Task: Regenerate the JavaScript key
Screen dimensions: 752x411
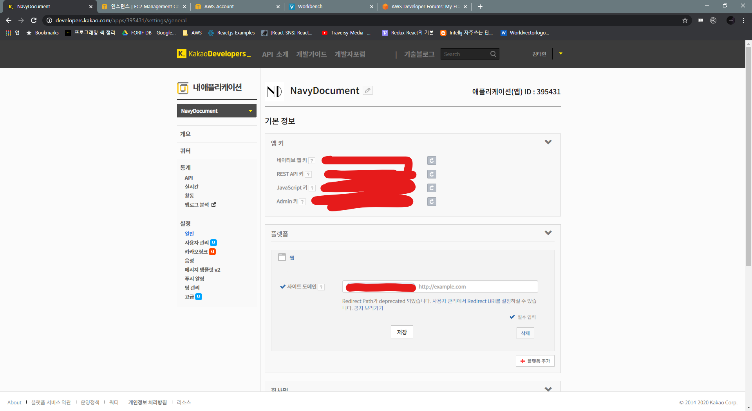Action: (x=432, y=188)
